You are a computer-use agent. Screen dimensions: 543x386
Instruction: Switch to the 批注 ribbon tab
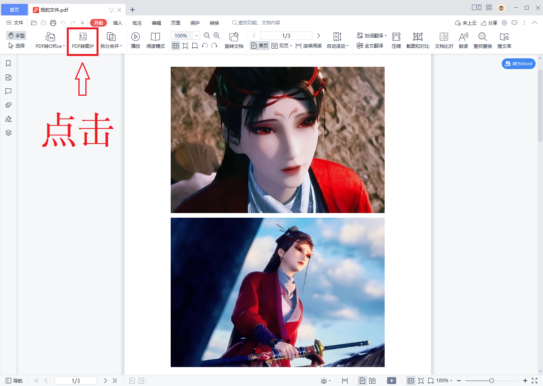[137, 23]
